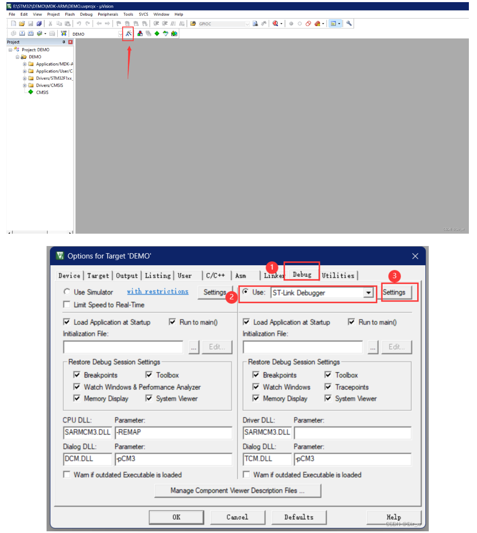477x533 pixels.
Task: Click the Indent selection icon
Action: pyautogui.click(x=156, y=23)
